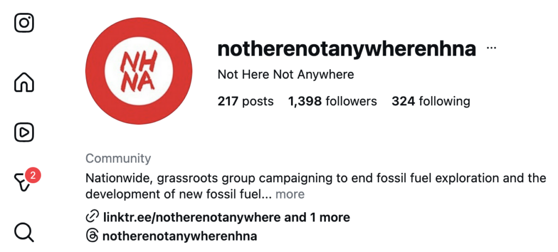Screen dimensions: 558x252
Task: Open the Search magnifier icon
Action: click(24, 232)
